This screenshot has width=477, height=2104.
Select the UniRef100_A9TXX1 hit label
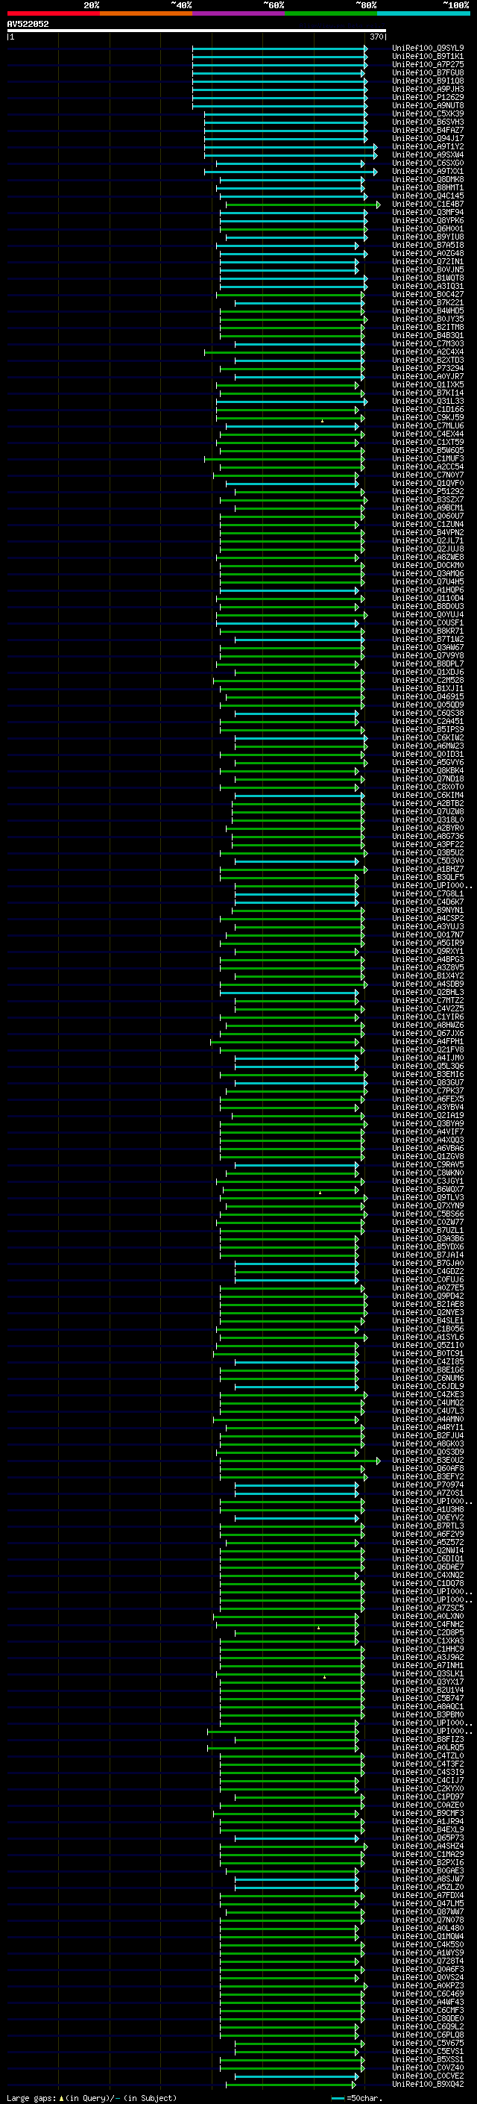point(428,172)
